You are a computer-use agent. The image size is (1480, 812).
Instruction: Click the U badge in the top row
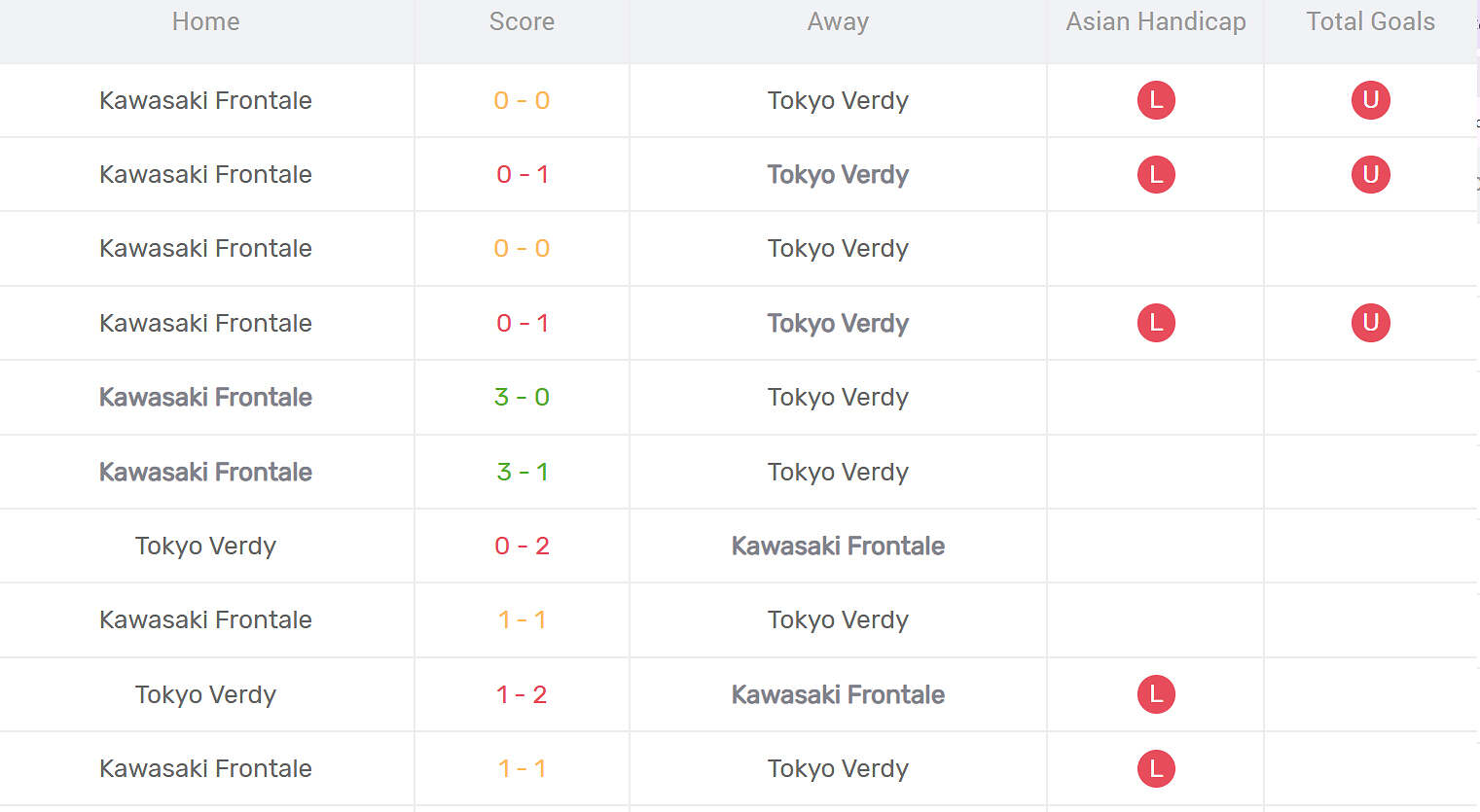tap(1370, 100)
